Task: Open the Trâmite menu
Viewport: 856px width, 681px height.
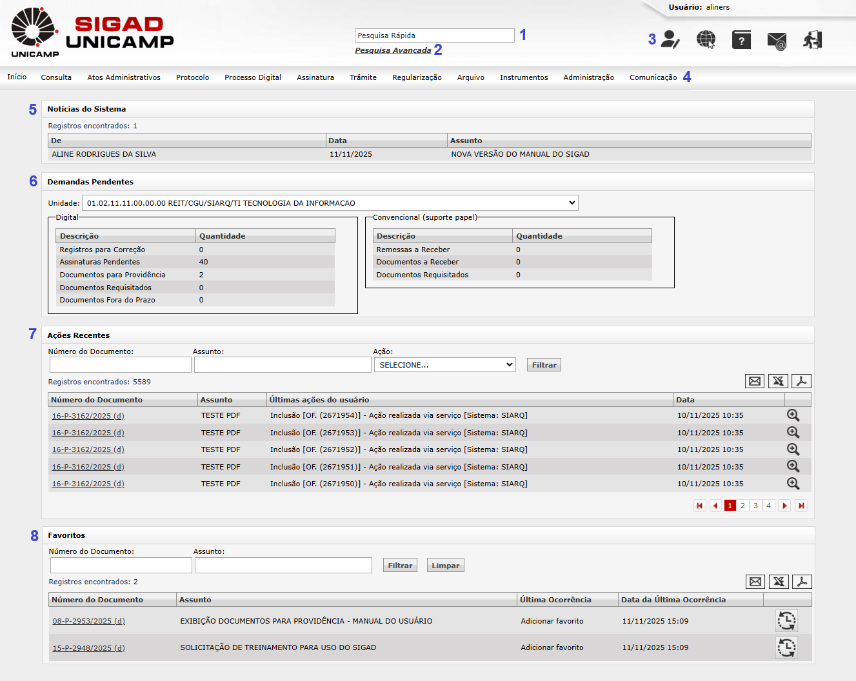Action: pos(363,77)
